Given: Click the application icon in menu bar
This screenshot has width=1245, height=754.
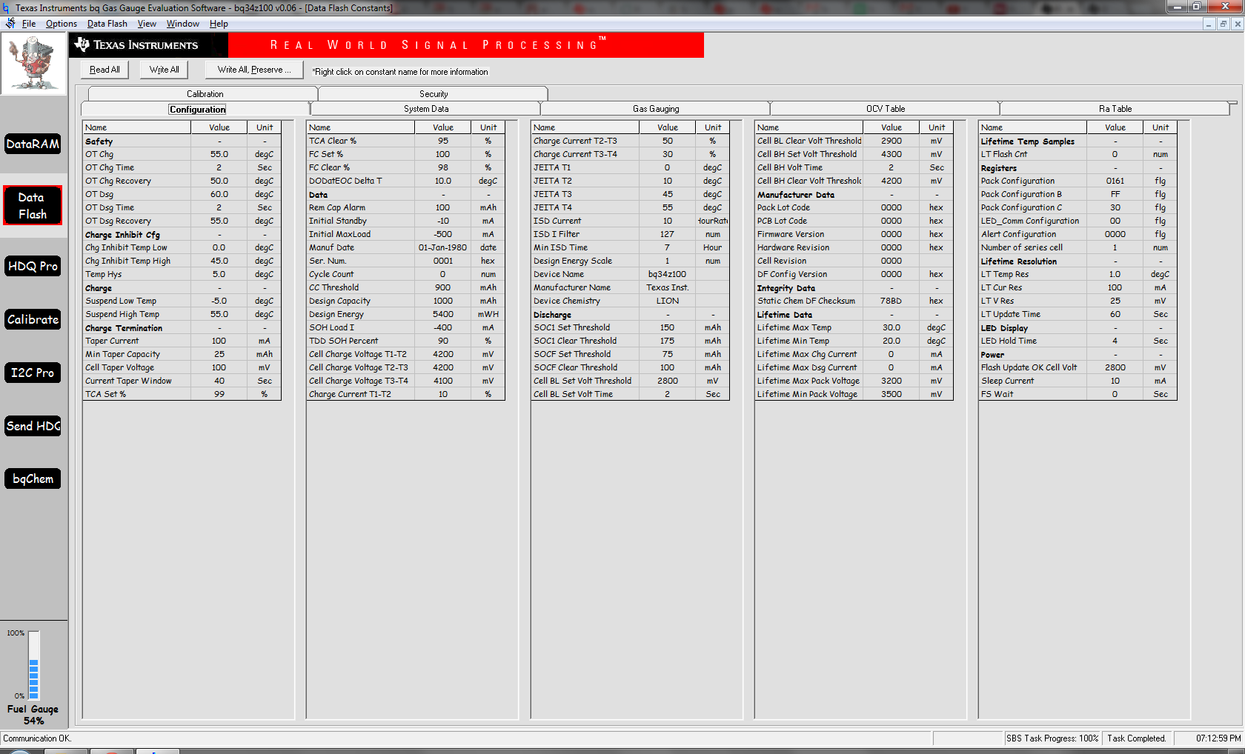Looking at the screenshot, I should point(10,23).
